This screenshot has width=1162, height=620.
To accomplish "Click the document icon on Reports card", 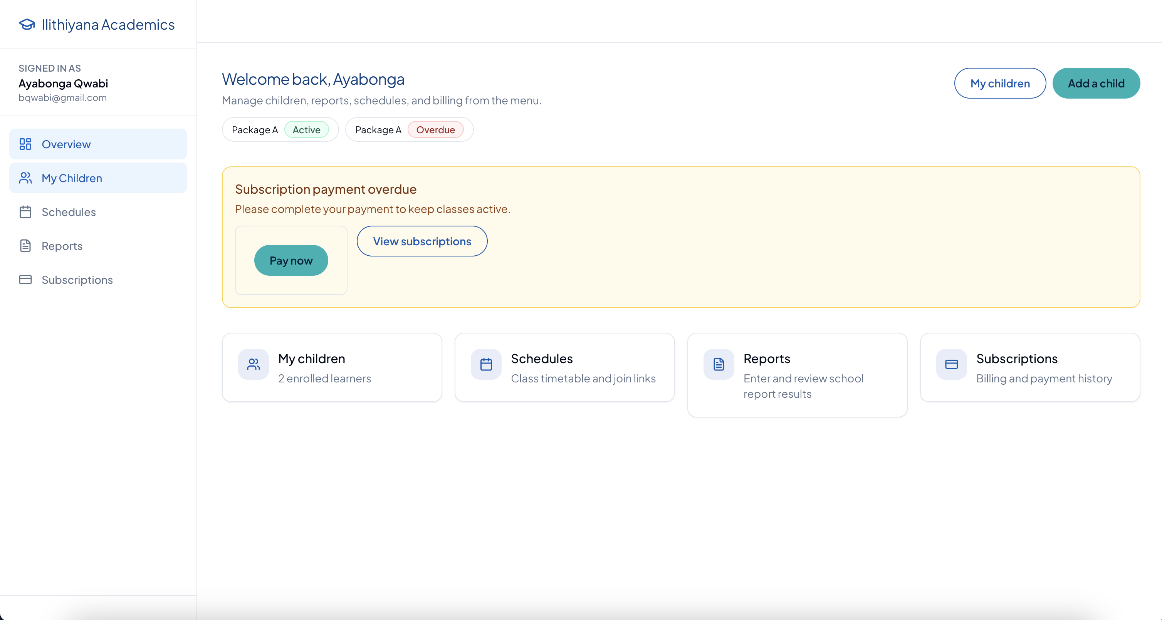I will pyautogui.click(x=719, y=364).
